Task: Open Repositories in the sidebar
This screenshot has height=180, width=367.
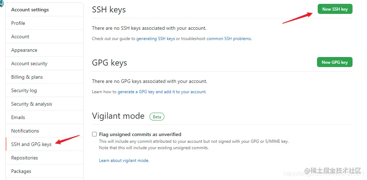Action: point(24,158)
